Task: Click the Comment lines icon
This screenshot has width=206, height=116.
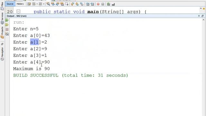Action: coord(108,4)
